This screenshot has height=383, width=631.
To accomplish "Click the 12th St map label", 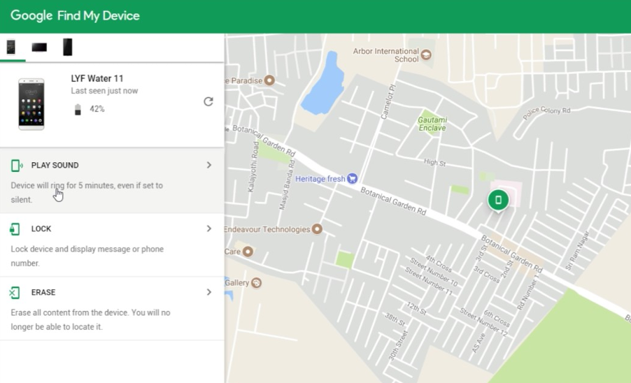I will pyautogui.click(x=416, y=308).
